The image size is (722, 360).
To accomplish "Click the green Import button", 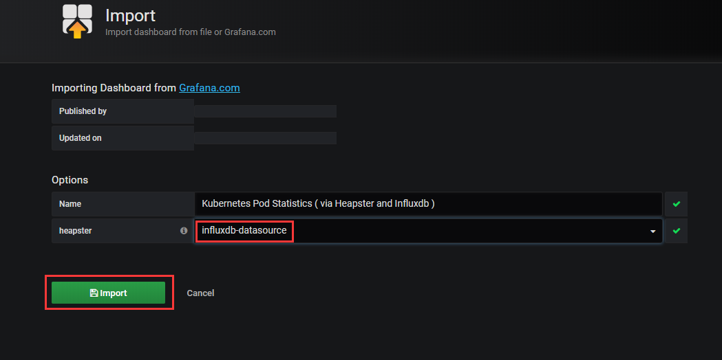I will tap(108, 293).
